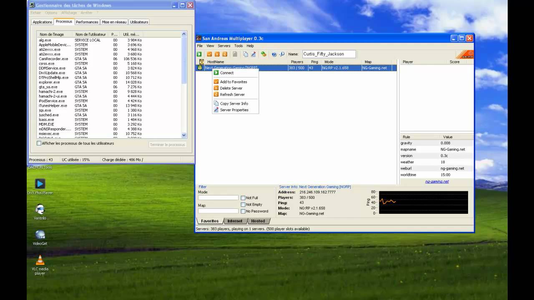Sort by Nom de l'utilisateur column
The height and width of the screenshot is (300, 534).
(x=91, y=34)
